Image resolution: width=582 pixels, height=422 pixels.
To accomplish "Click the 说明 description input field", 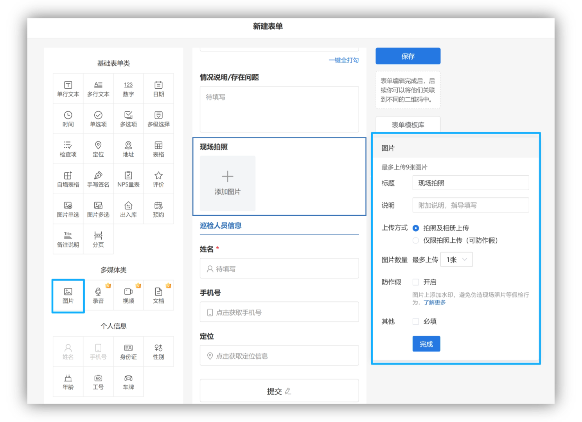I will click(471, 205).
